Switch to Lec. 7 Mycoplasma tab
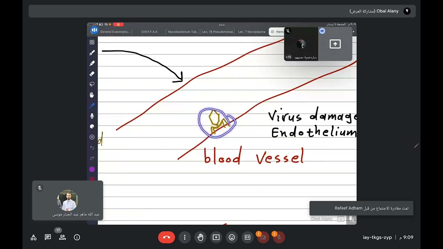The image size is (443, 249). point(252,32)
